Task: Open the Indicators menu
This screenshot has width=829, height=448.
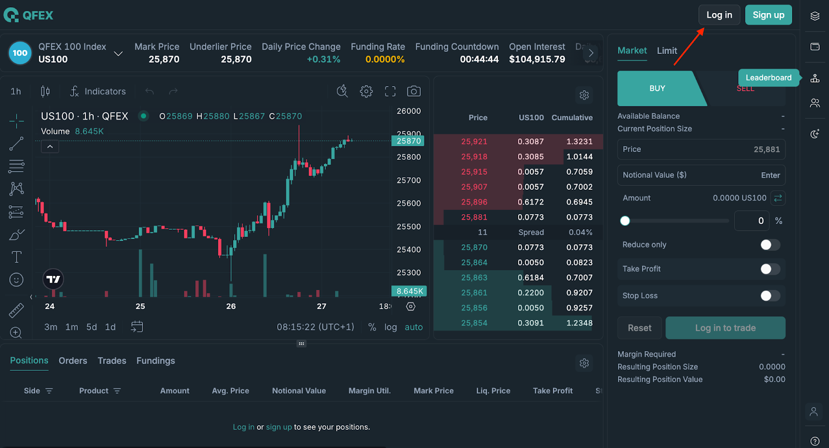Action: pos(98,91)
